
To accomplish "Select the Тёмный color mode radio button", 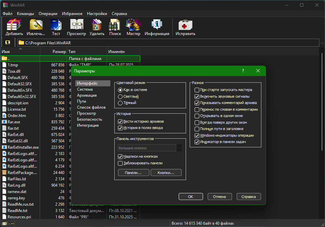I will [120, 103].
